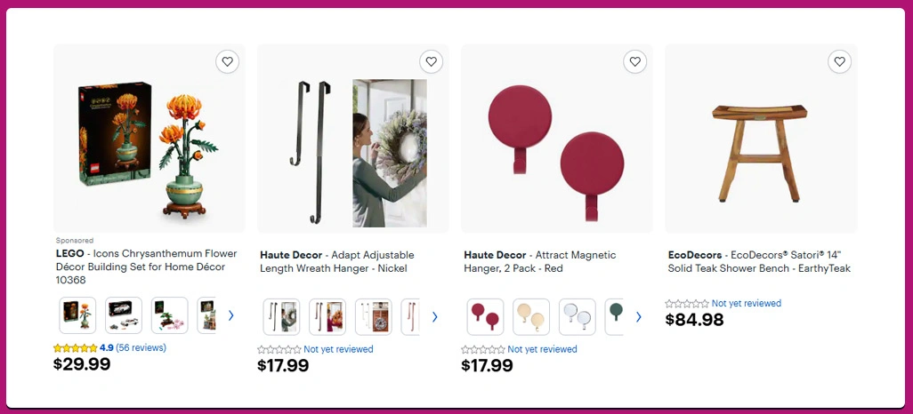This screenshot has height=414, width=913.
Task: Choose the cream Magnetic Hanger color option
Action: click(x=531, y=317)
